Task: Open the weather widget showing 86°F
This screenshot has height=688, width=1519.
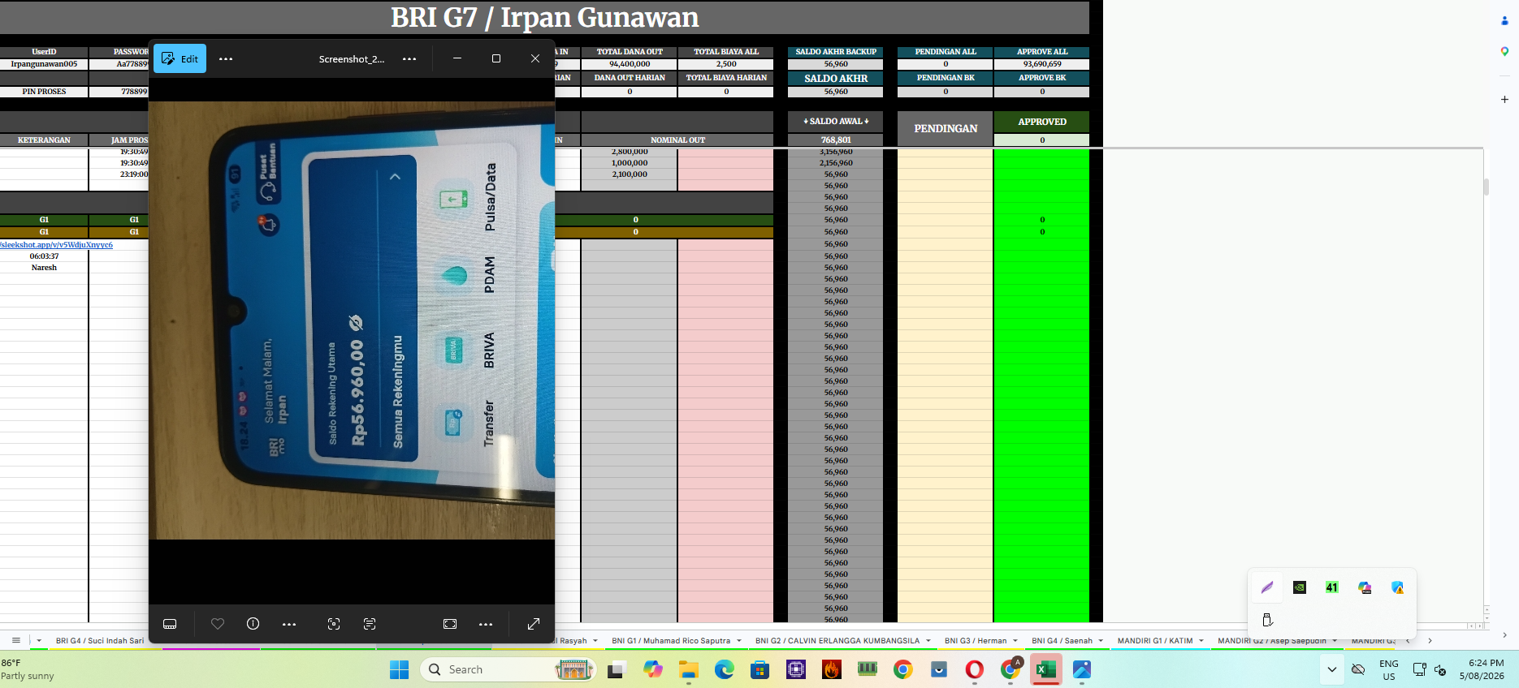Action: pyautogui.click(x=29, y=669)
